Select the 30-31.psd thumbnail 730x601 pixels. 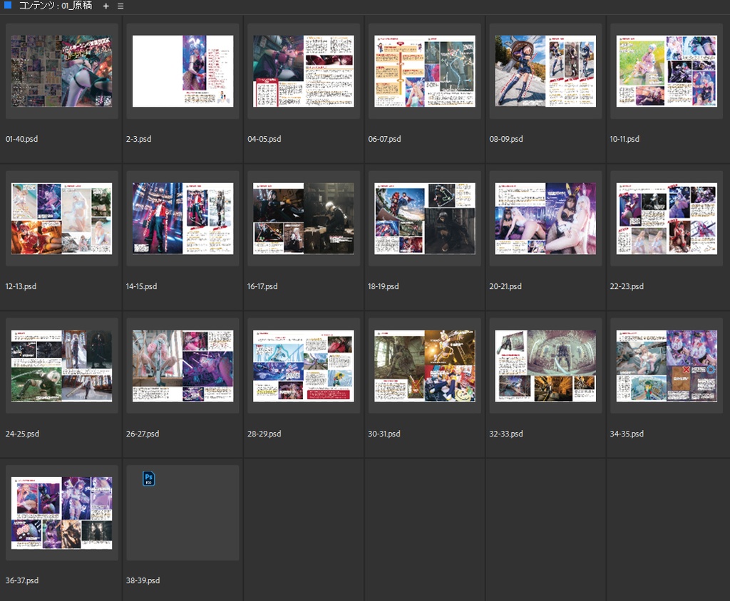425,366
